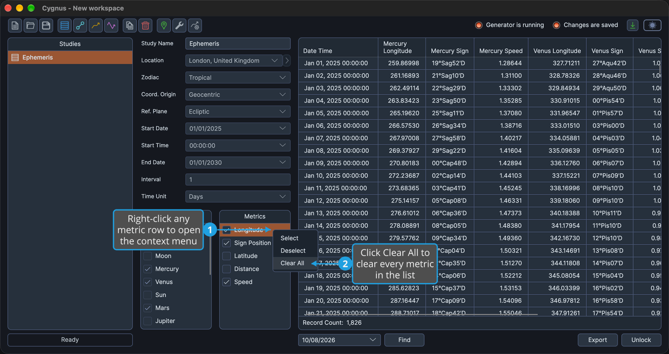Open settings with the wrench icon

pos(179,25)
